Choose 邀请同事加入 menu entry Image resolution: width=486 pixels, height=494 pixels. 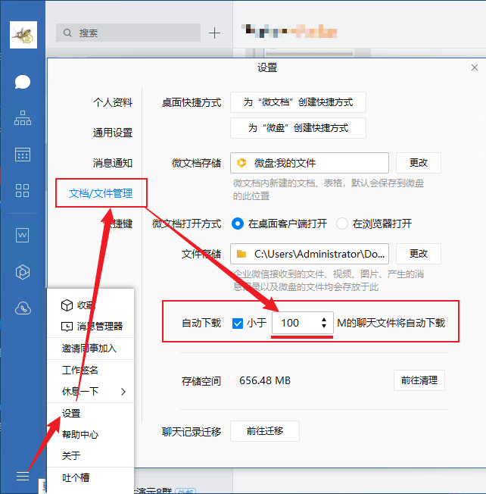pyautogui.click(x=90, y=348)
